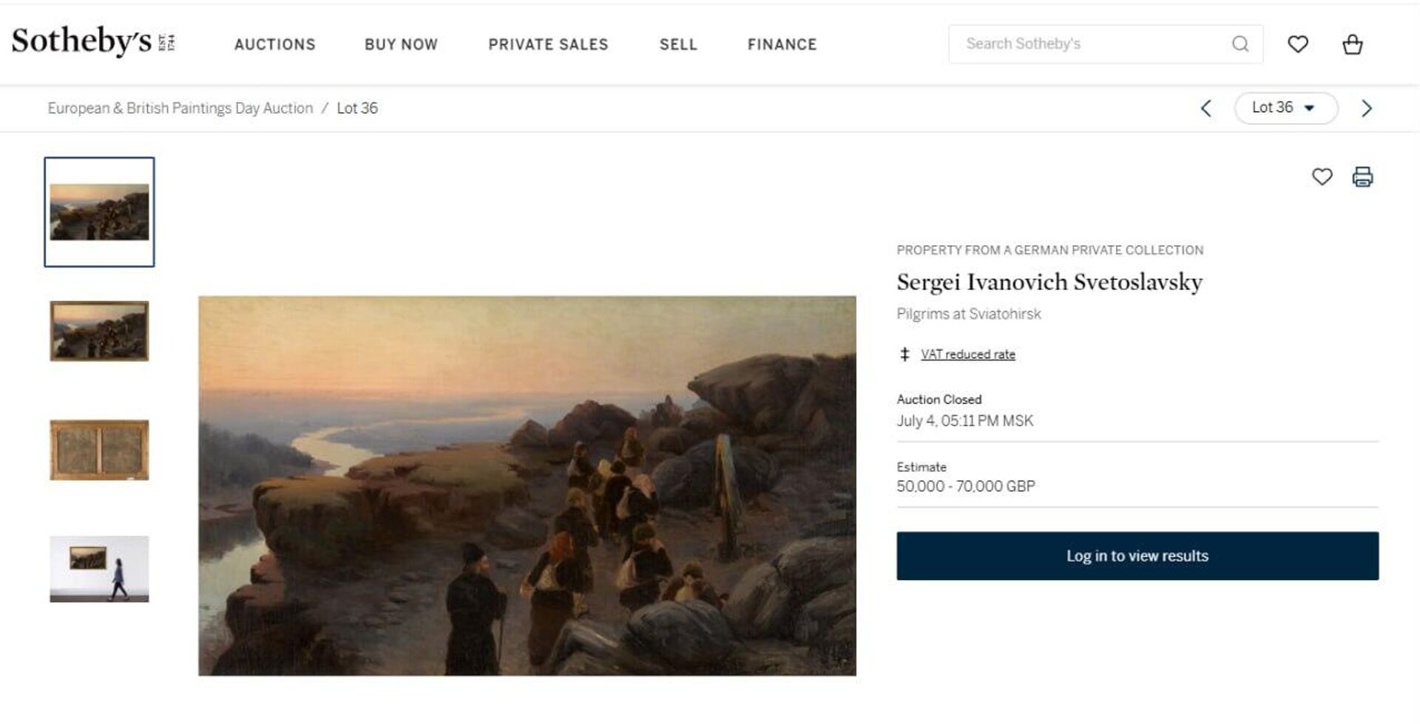Open the Buy Now menu
This screenshot has width=1420, height=724.
(x=401, y=44)
